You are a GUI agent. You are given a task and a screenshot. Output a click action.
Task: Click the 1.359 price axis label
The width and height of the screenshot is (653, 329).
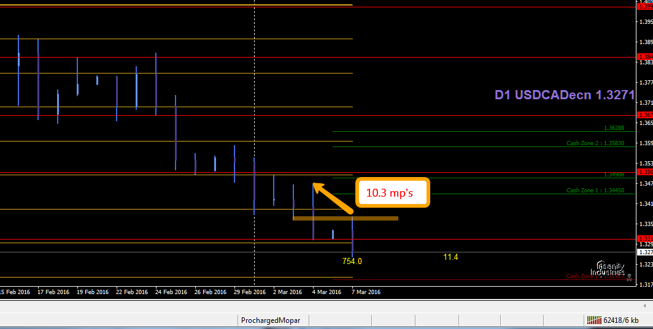point(646,143)
